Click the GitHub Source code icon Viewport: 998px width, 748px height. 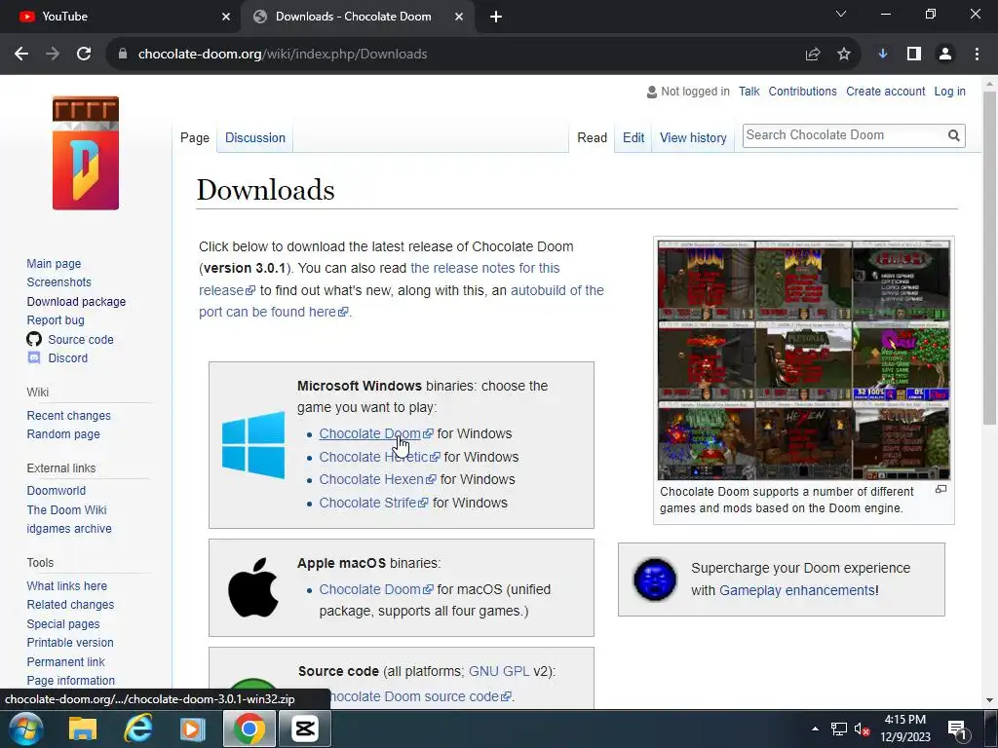pos(34,339)
